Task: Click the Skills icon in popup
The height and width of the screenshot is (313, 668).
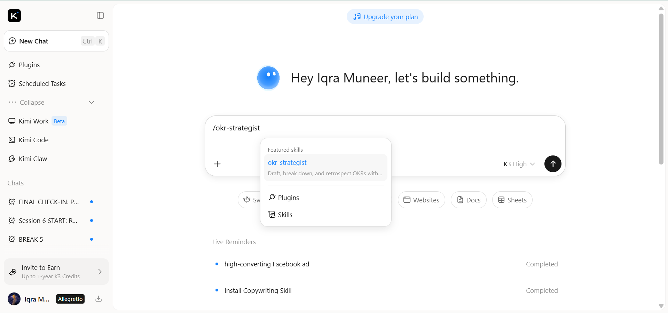Action: 272,214
